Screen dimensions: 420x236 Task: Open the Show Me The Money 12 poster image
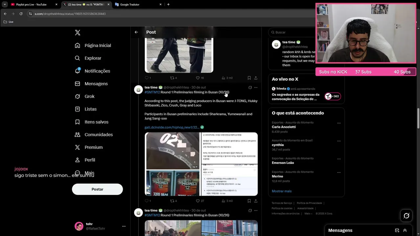(x=172, y=183)
